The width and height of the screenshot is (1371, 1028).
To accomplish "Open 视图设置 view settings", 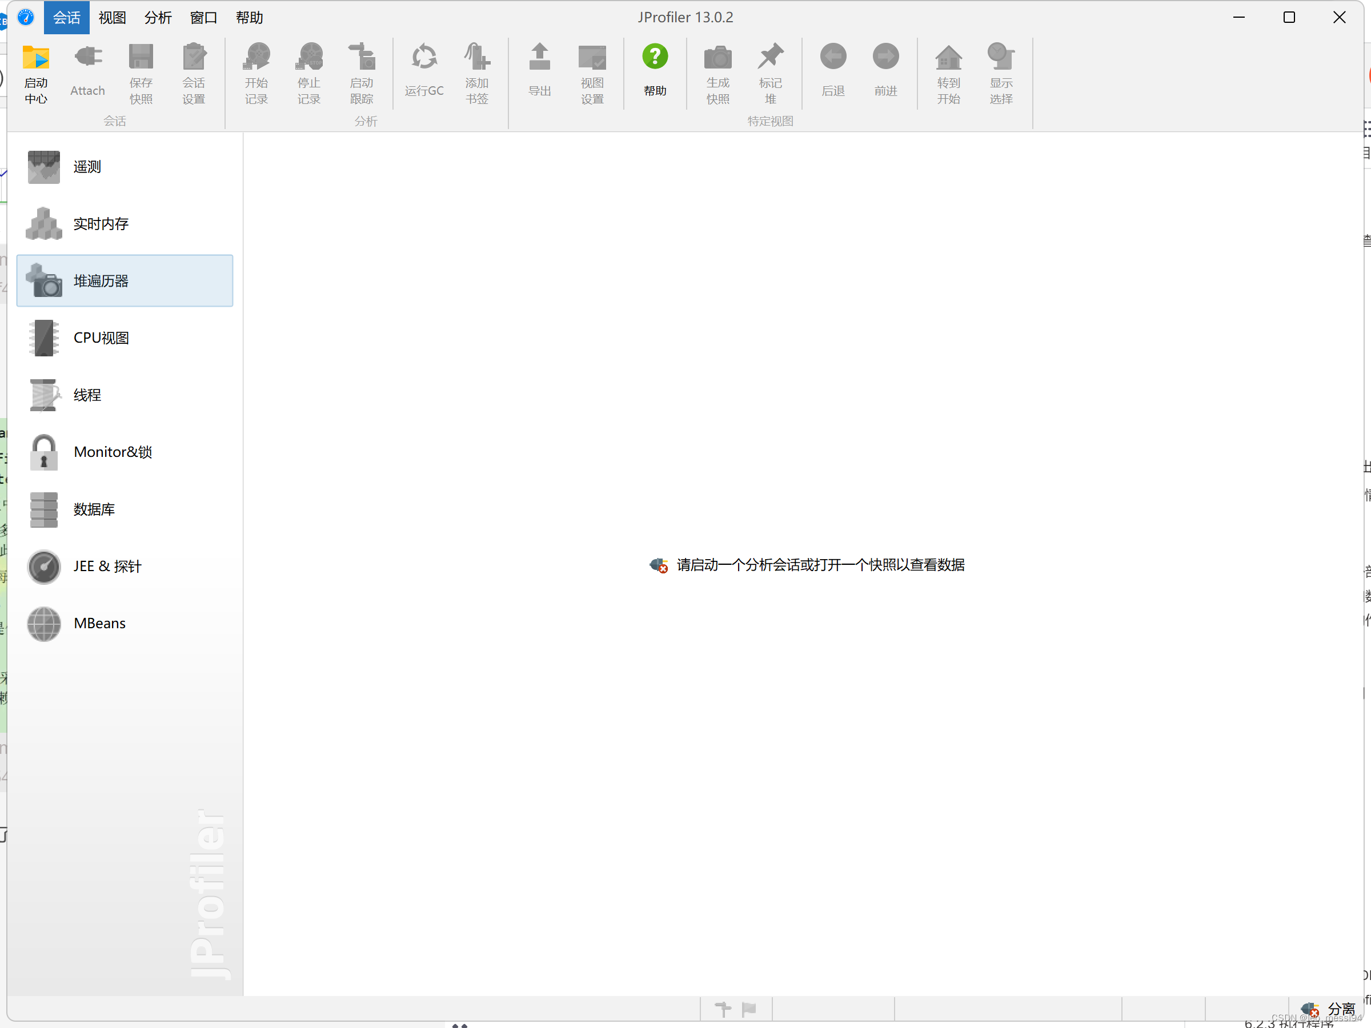I will pos(592,74).
